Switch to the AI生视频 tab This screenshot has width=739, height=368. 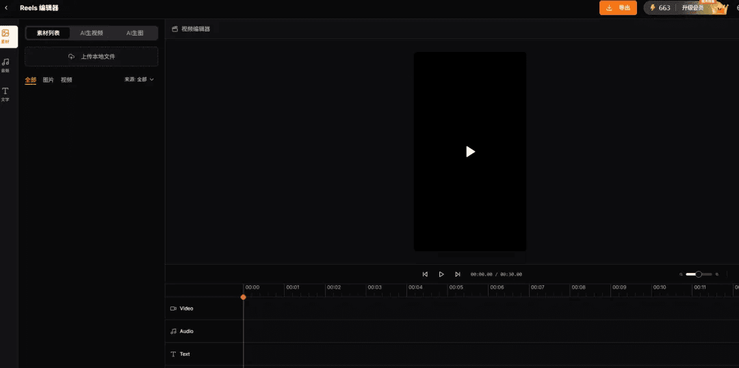(x=92, y=33)
